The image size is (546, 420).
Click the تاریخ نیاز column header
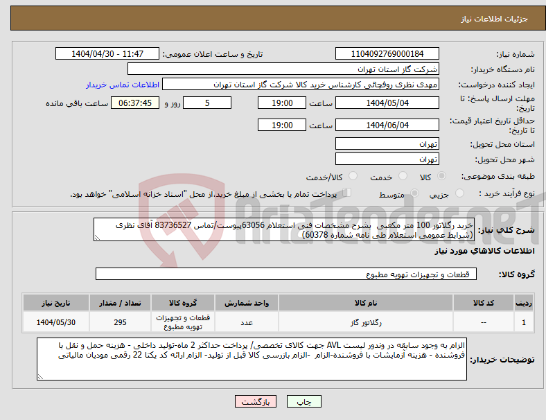(x=56, y=303)
